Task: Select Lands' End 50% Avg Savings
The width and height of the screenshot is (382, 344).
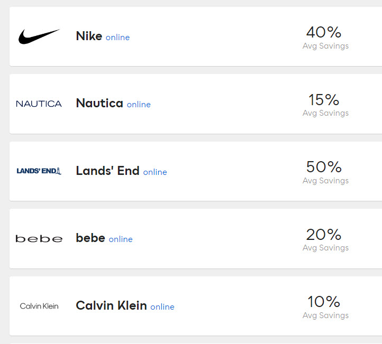Action: pyautogui.click(x=325, y=168)
